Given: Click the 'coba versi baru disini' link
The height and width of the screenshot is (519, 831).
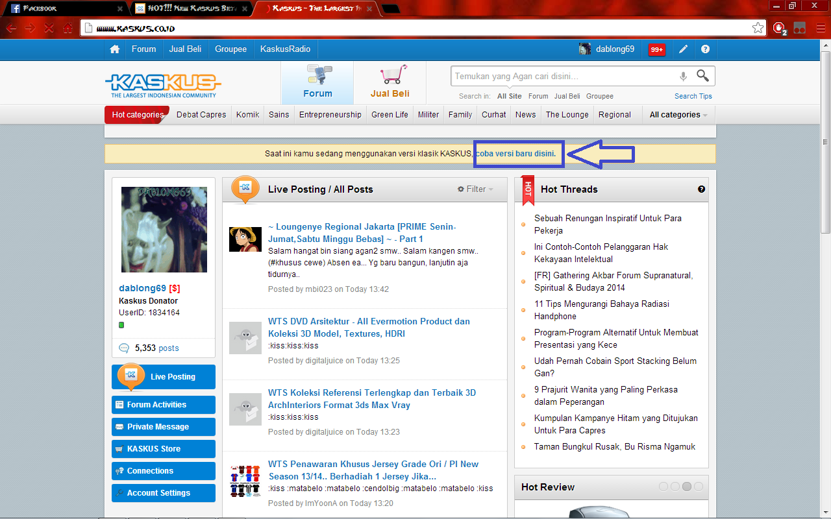Looking at the screenshot, I should [x=515, y=154].
